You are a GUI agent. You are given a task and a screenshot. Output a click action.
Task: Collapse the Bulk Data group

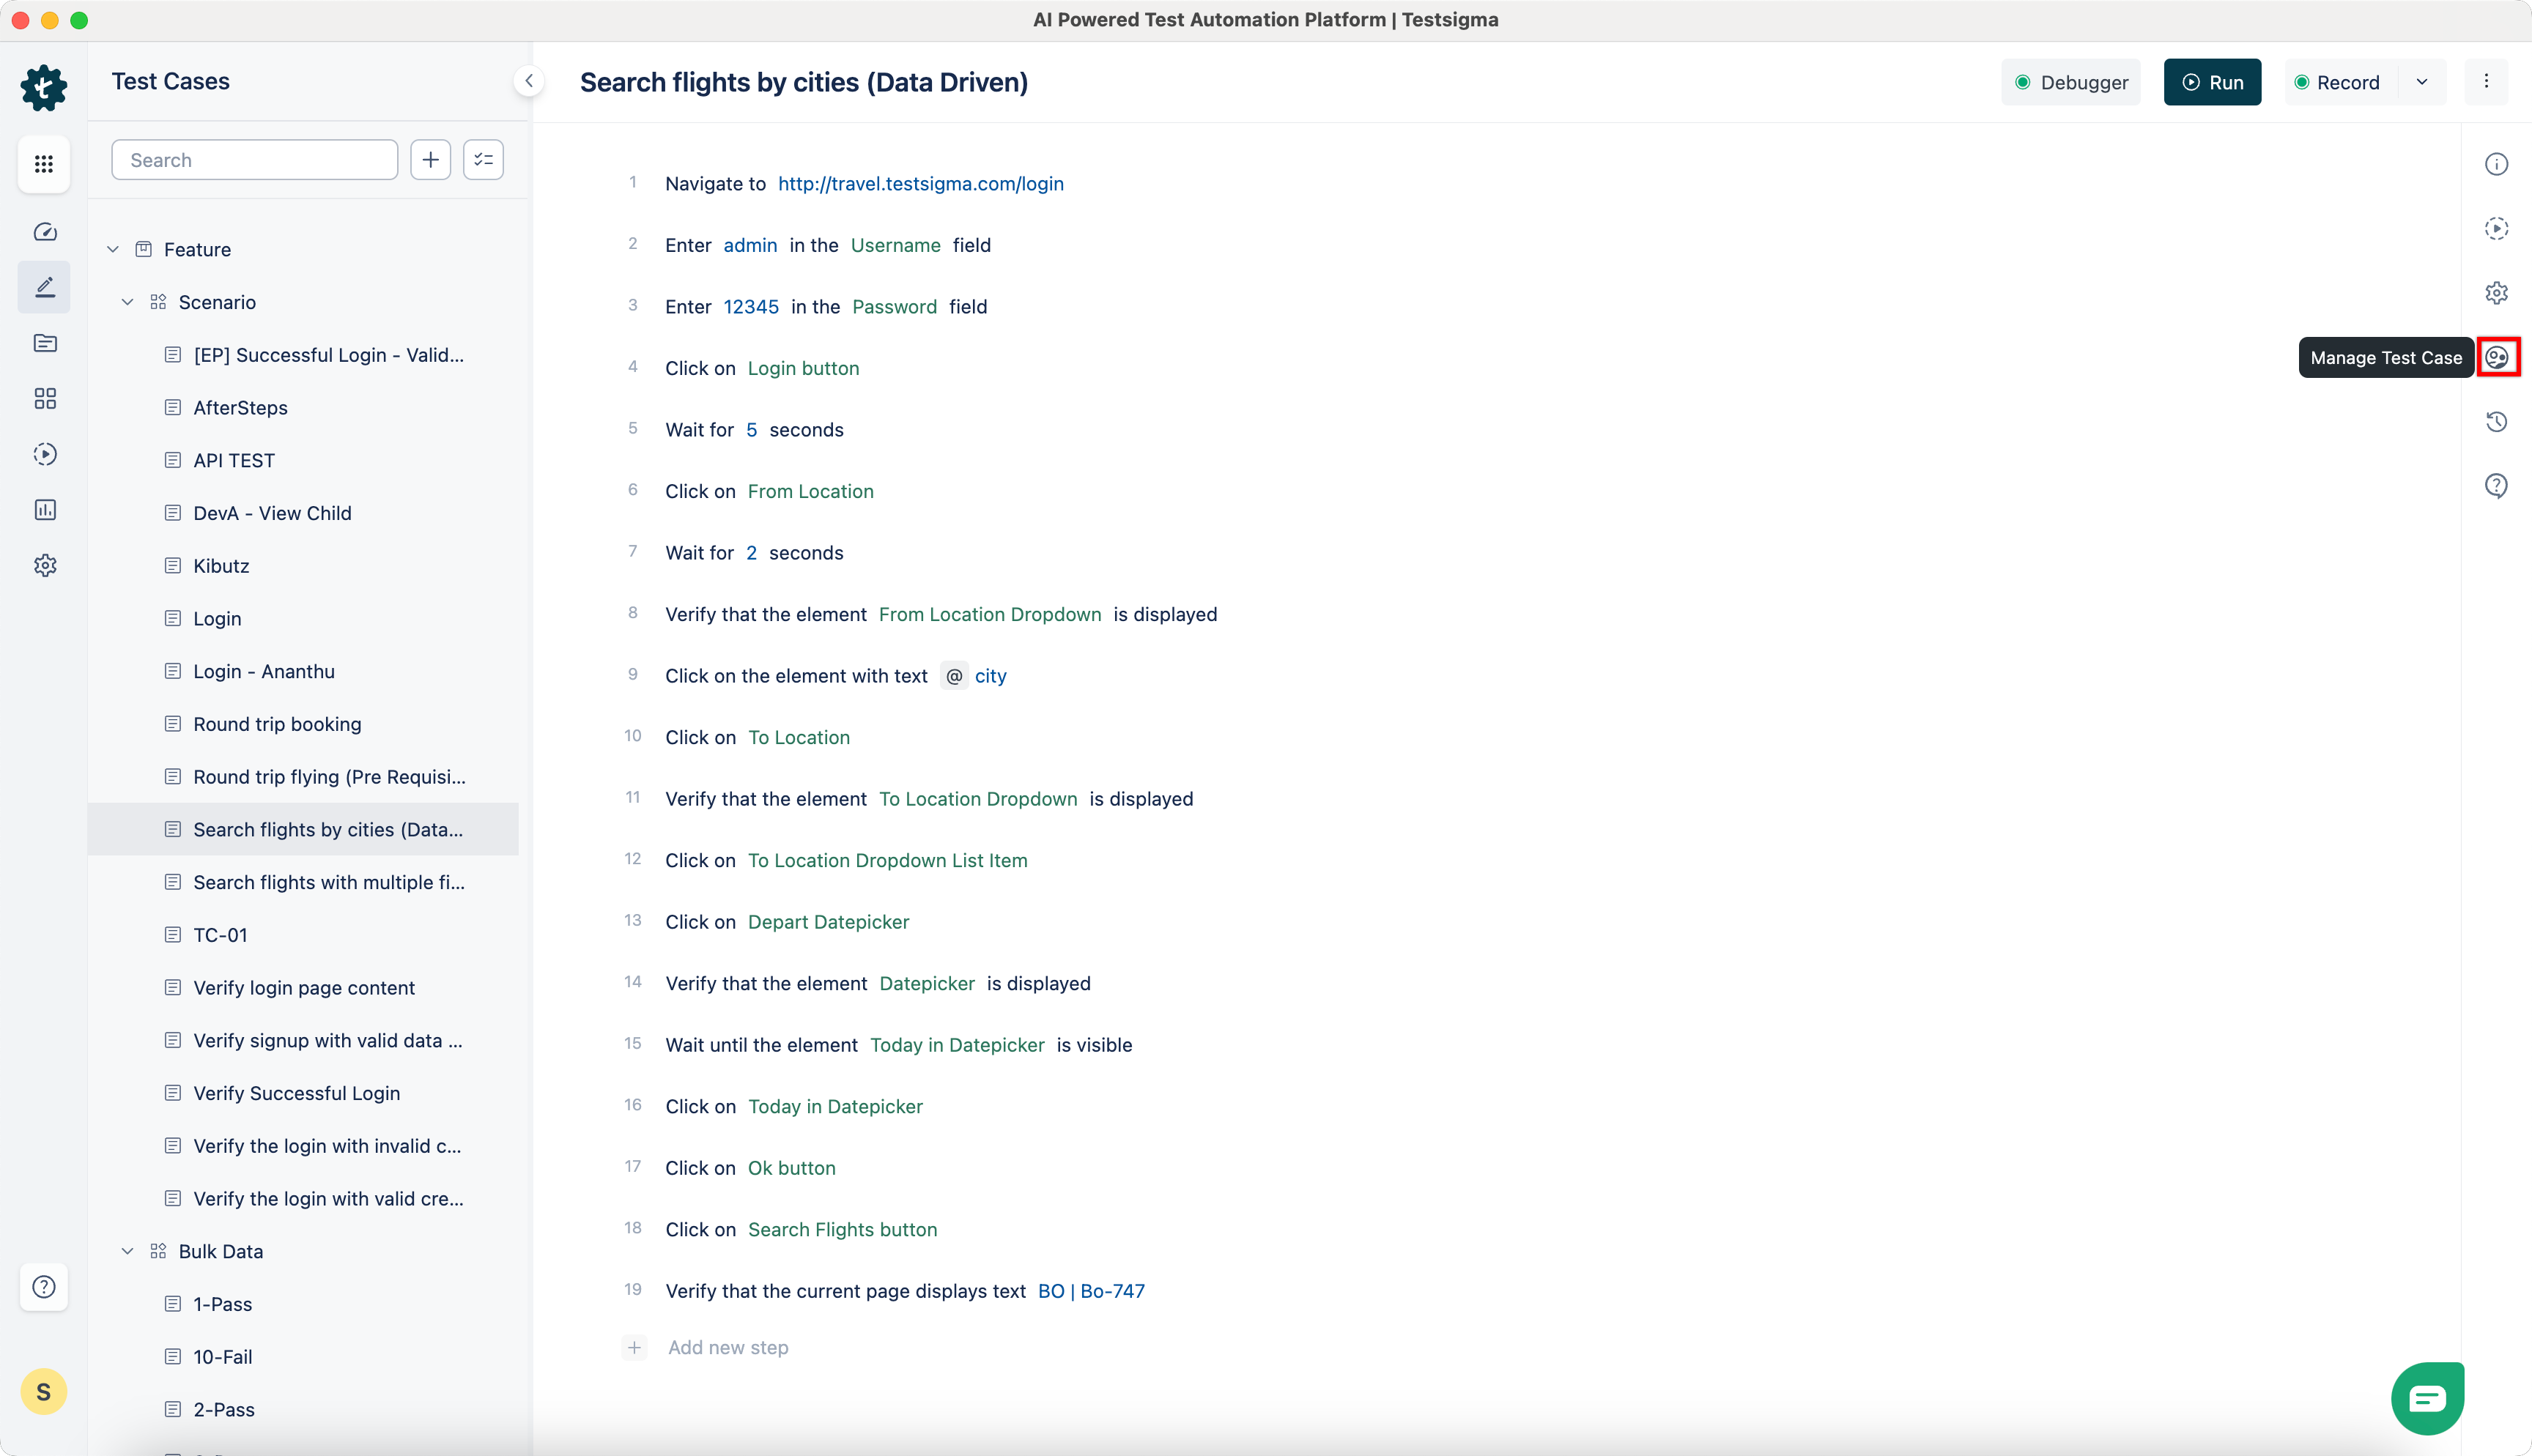[x=128, y=1250]
